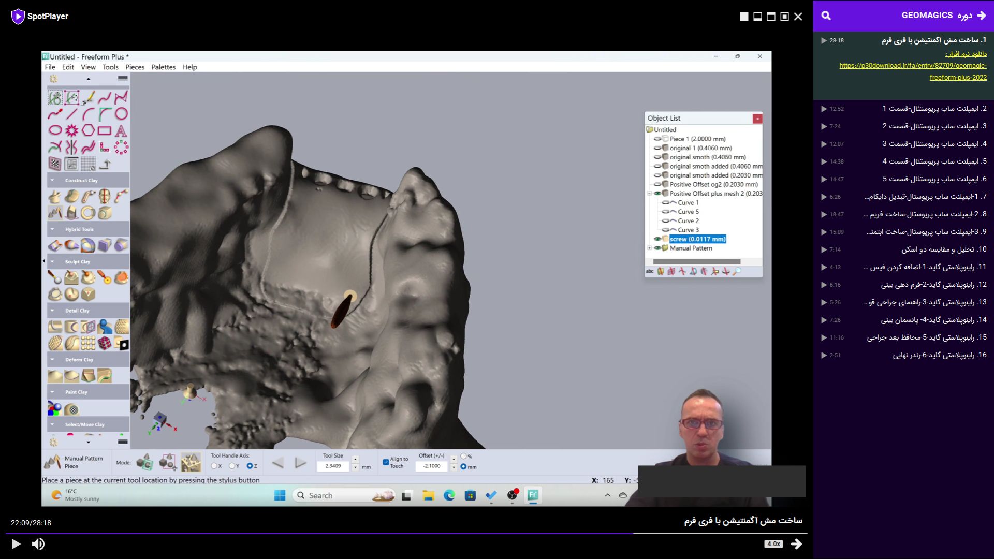
Task: Collapse the Paint Clay section
Action: 52,392
